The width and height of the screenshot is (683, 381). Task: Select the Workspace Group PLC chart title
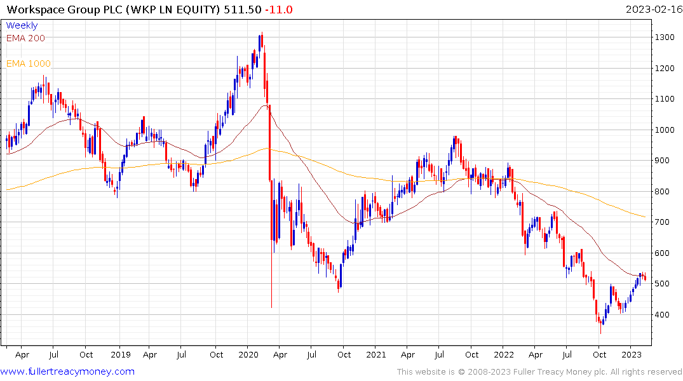(x=134, y=9)
